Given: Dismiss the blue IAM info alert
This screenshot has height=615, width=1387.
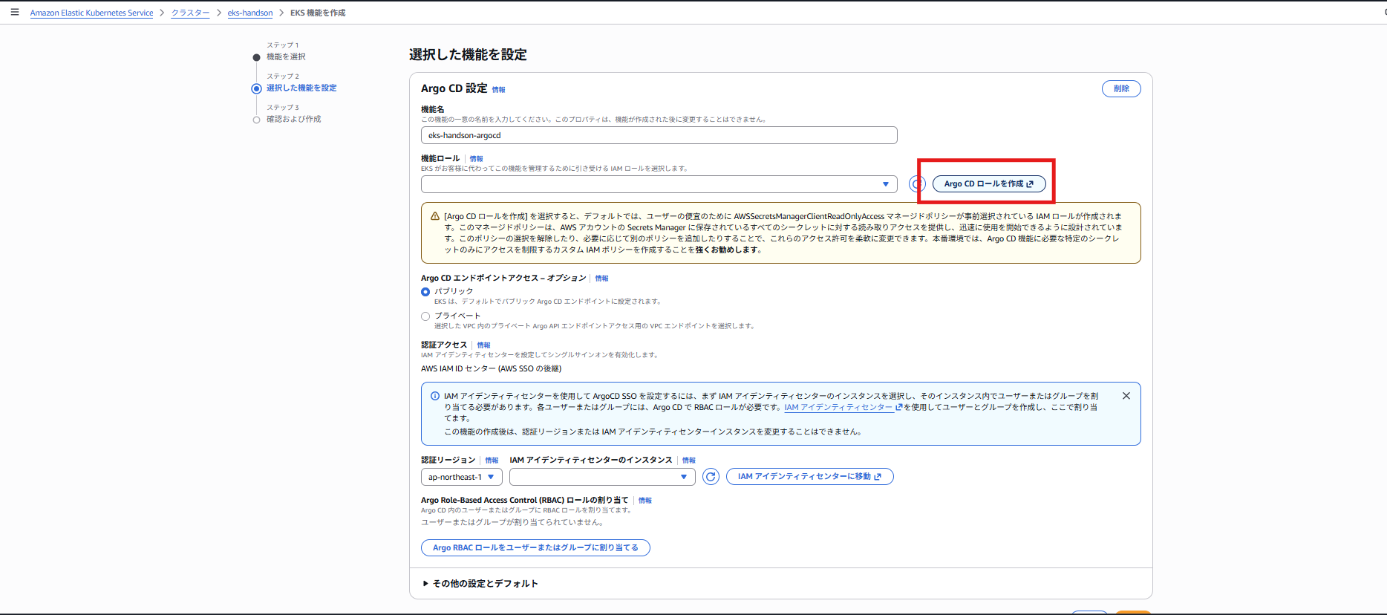Looking at the screenshot, I should click(x=1126, y=396).
